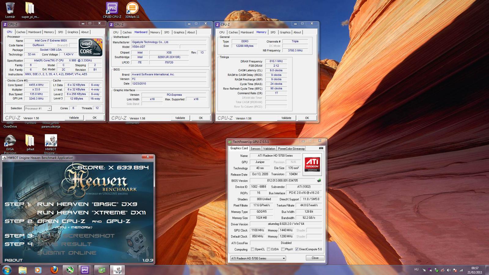
Task: Toggle the OpenCL checkbox in GPU-Z
Action: pyautogui.click(x=252, y=249)
